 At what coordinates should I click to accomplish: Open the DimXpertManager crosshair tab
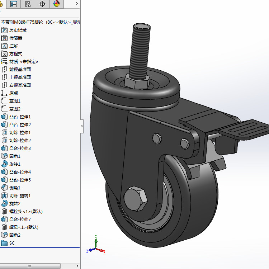point(42,4)
